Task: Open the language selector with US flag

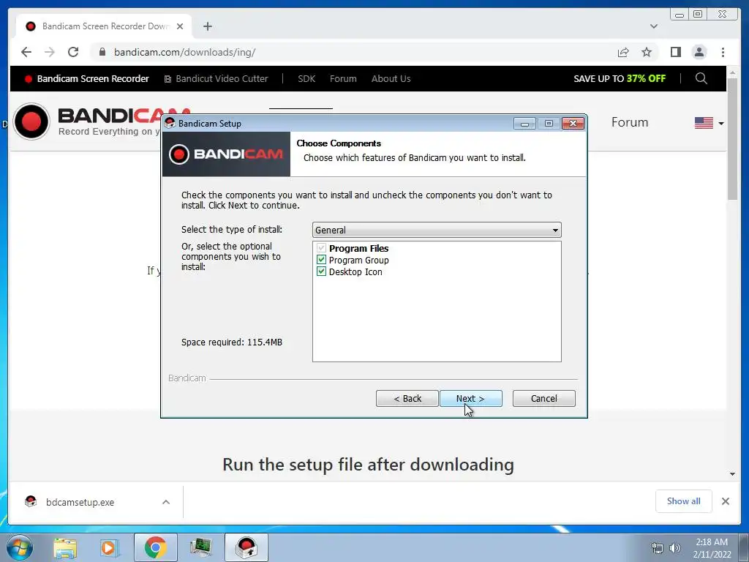Action: 710,123
